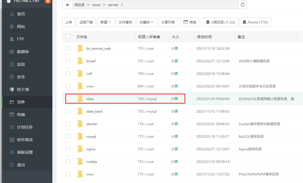Image resolution: width=303 pixels, height=183 pixels.
Task: Go to 计划任务 in the sidebar
Action: coord(25,127)
